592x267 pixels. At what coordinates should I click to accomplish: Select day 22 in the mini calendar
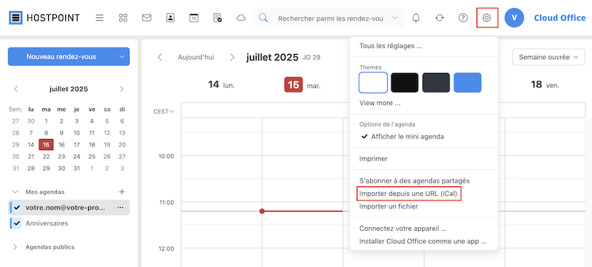click(46, 157)
